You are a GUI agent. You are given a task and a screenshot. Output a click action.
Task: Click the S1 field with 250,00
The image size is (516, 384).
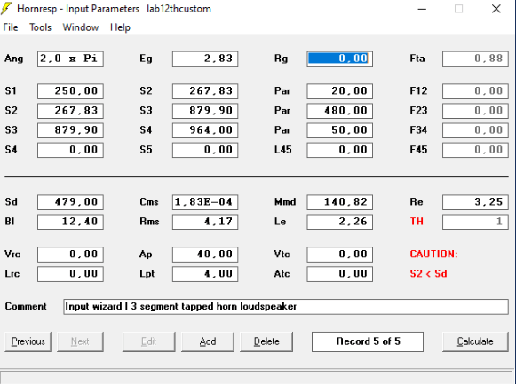(x=70, y=91)
